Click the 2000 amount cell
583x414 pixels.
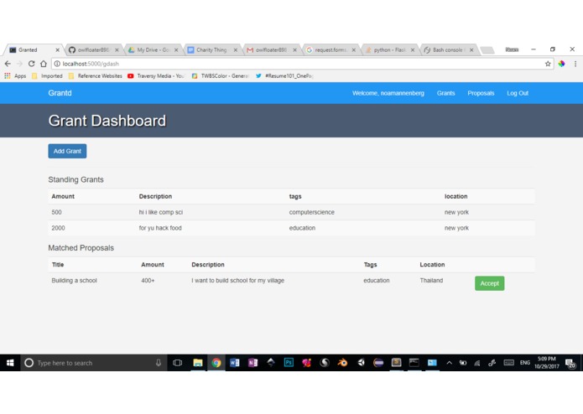(58, 228)
